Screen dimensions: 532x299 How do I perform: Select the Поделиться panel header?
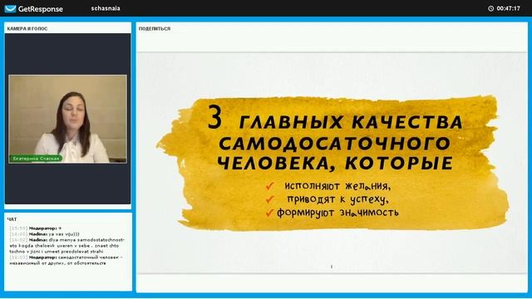point(155,29)
